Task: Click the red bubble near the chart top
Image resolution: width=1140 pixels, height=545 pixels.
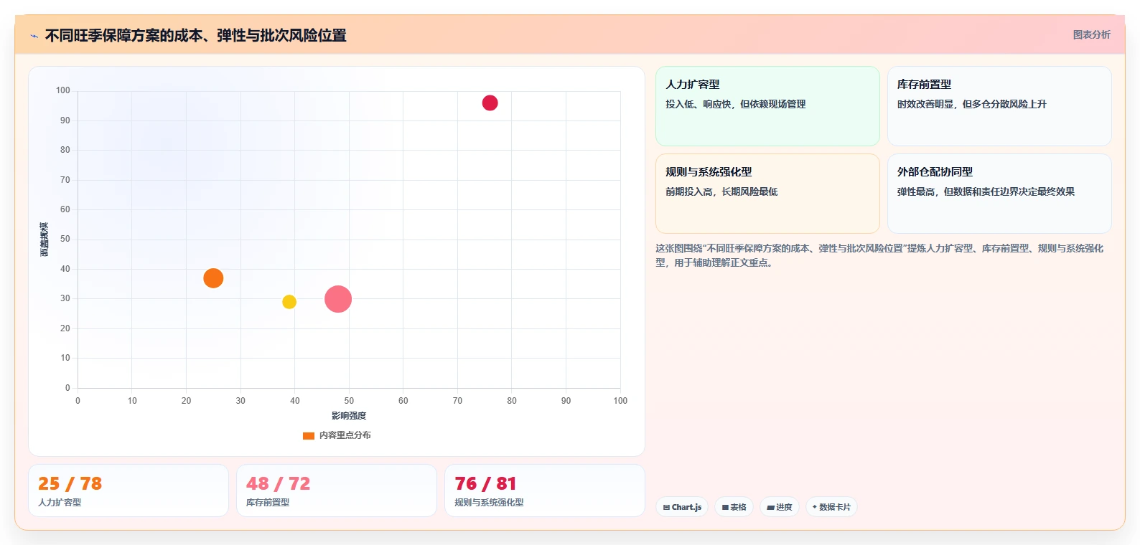Action: click(490, 103)
